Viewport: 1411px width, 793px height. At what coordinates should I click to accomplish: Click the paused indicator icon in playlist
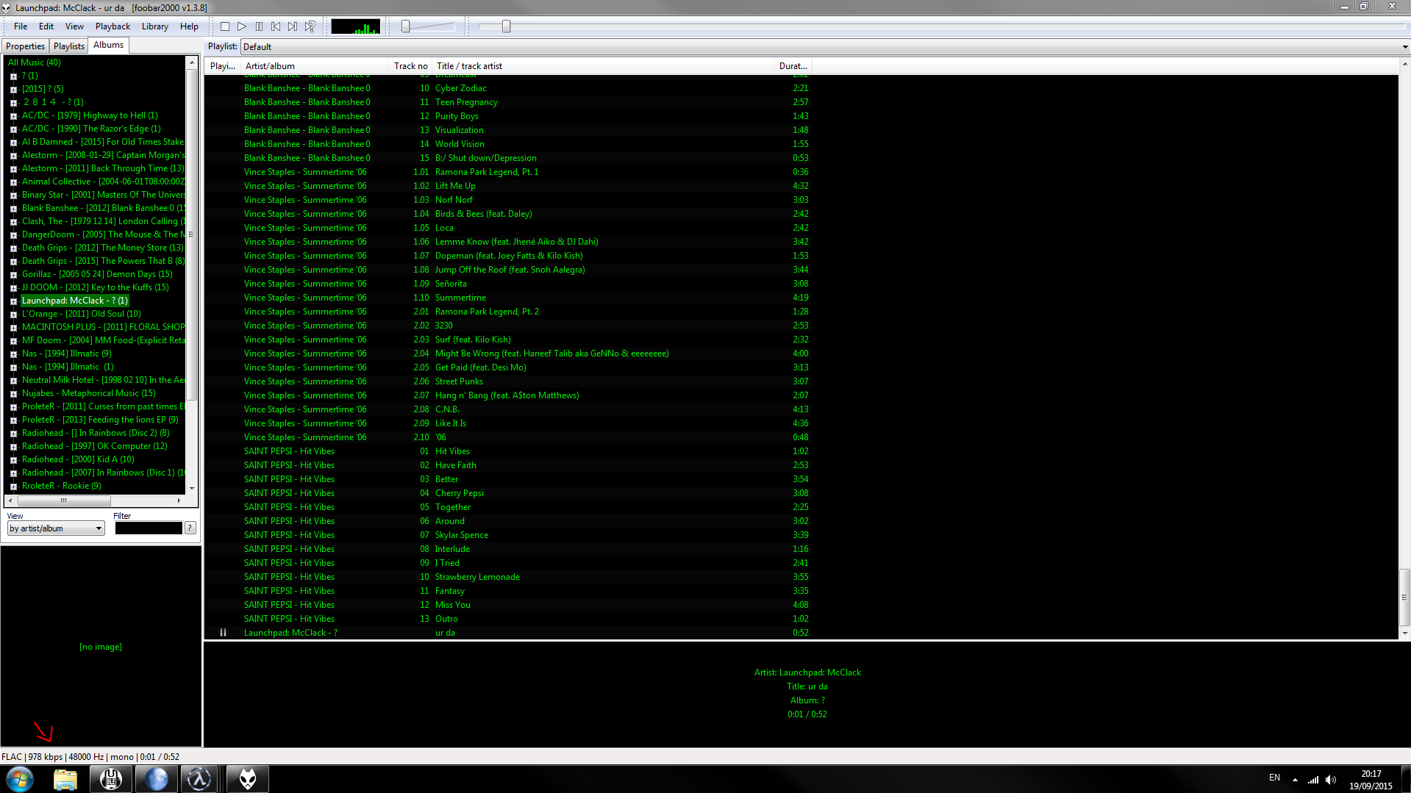(223, 633)
